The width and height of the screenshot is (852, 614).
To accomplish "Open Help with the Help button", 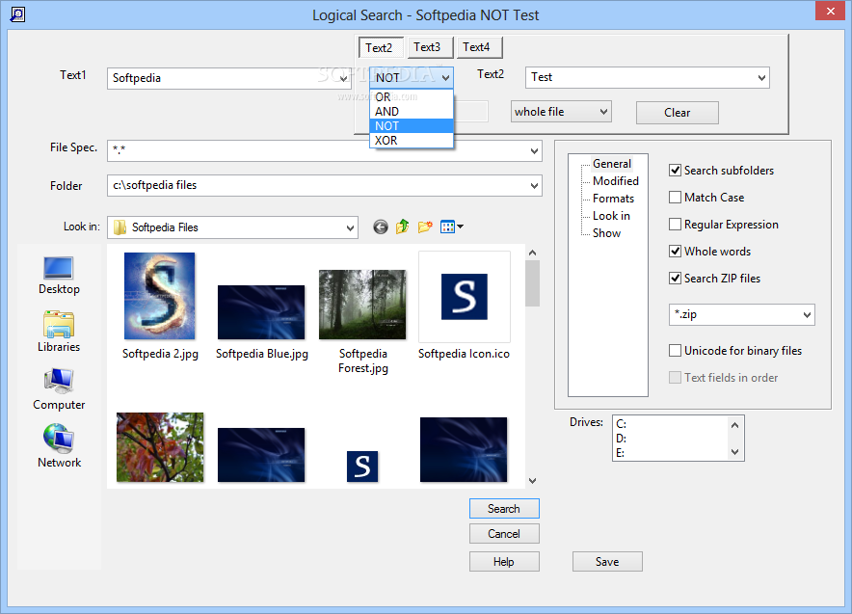I will [504, 562].
